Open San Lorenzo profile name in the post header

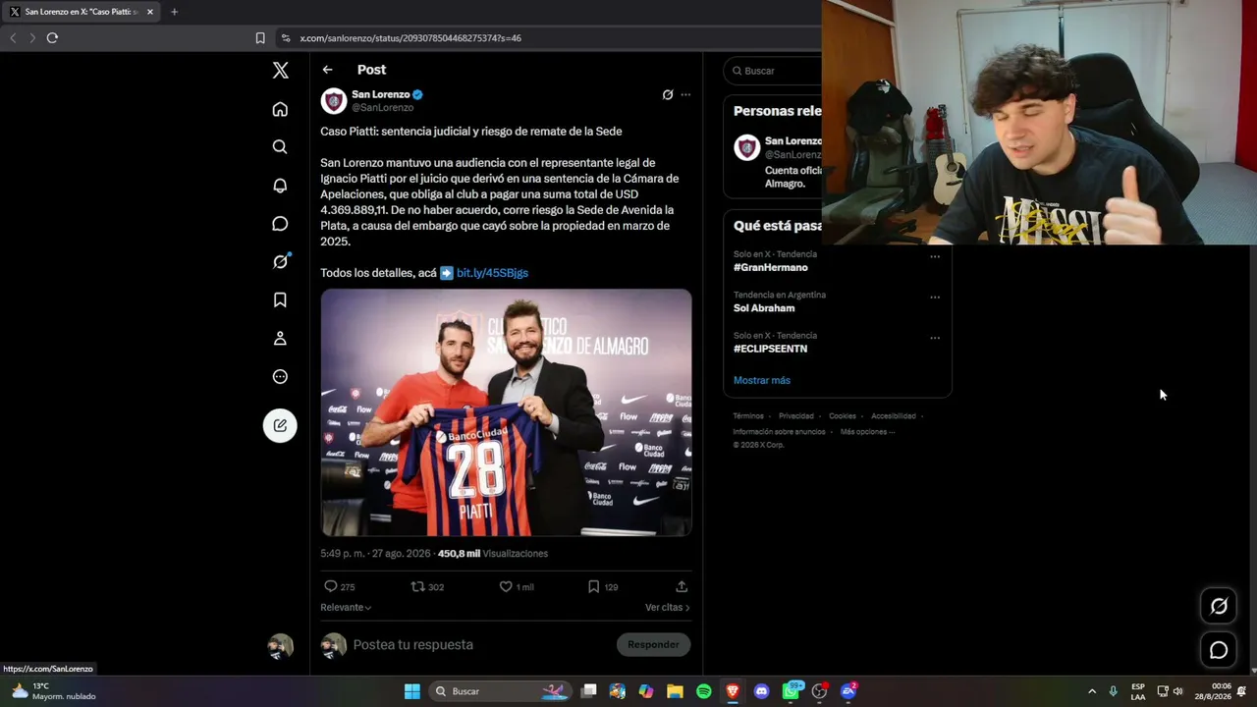[381, 94]
